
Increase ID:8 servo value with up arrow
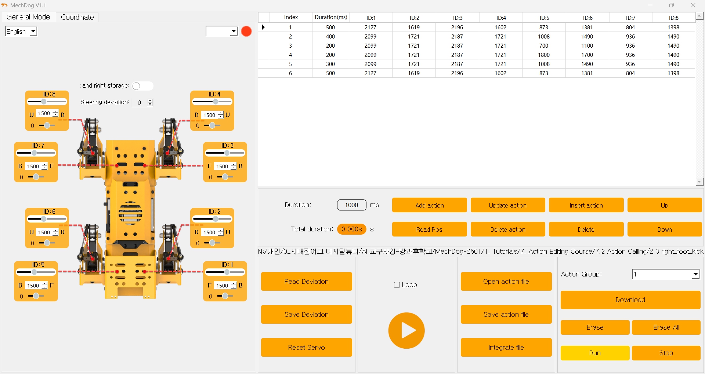point(55,111)
